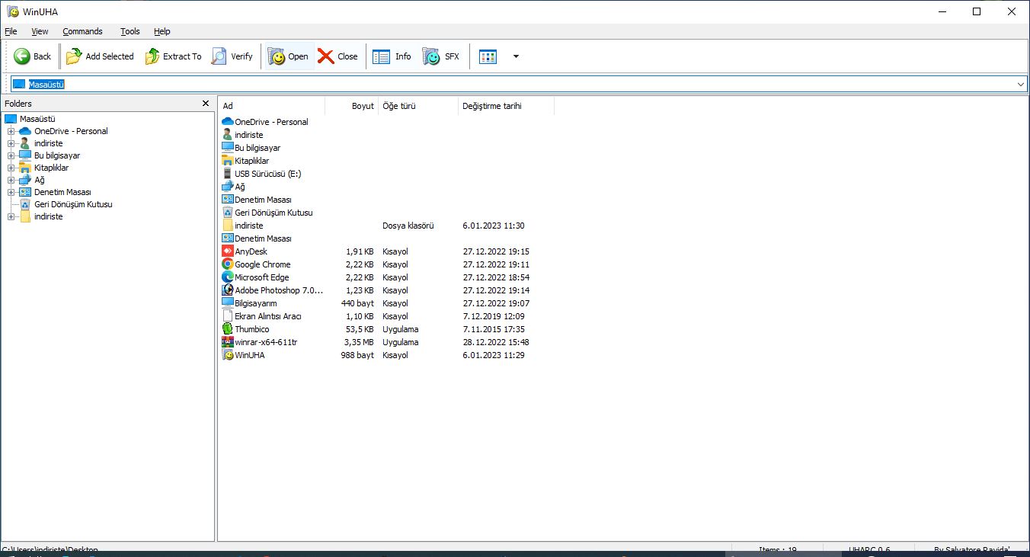This screenshot has height=557, width=1030.
Task: Select the Ağ network icon in list
Action: 228,187
